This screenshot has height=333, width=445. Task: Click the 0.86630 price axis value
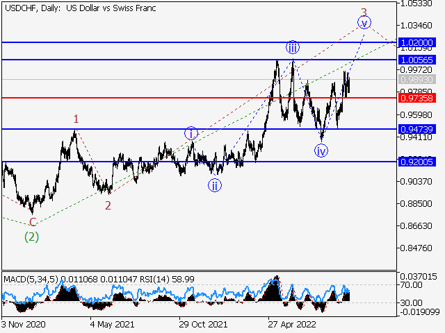click(416, 226)
